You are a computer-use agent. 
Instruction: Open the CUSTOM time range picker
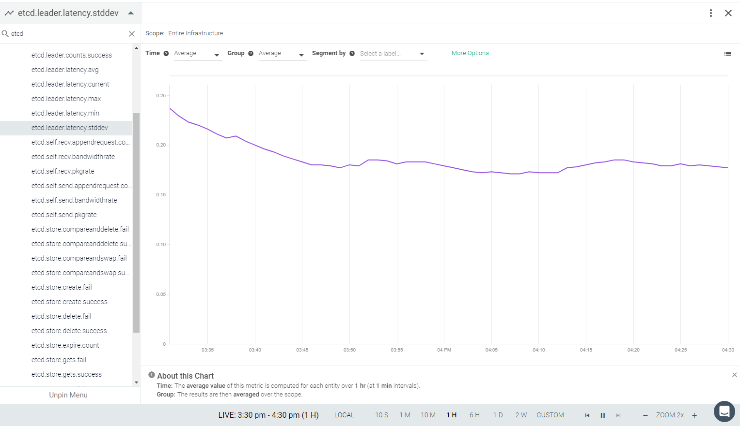[551, 415]
